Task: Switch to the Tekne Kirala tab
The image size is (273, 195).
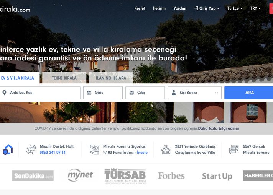Action: (64, 78)
